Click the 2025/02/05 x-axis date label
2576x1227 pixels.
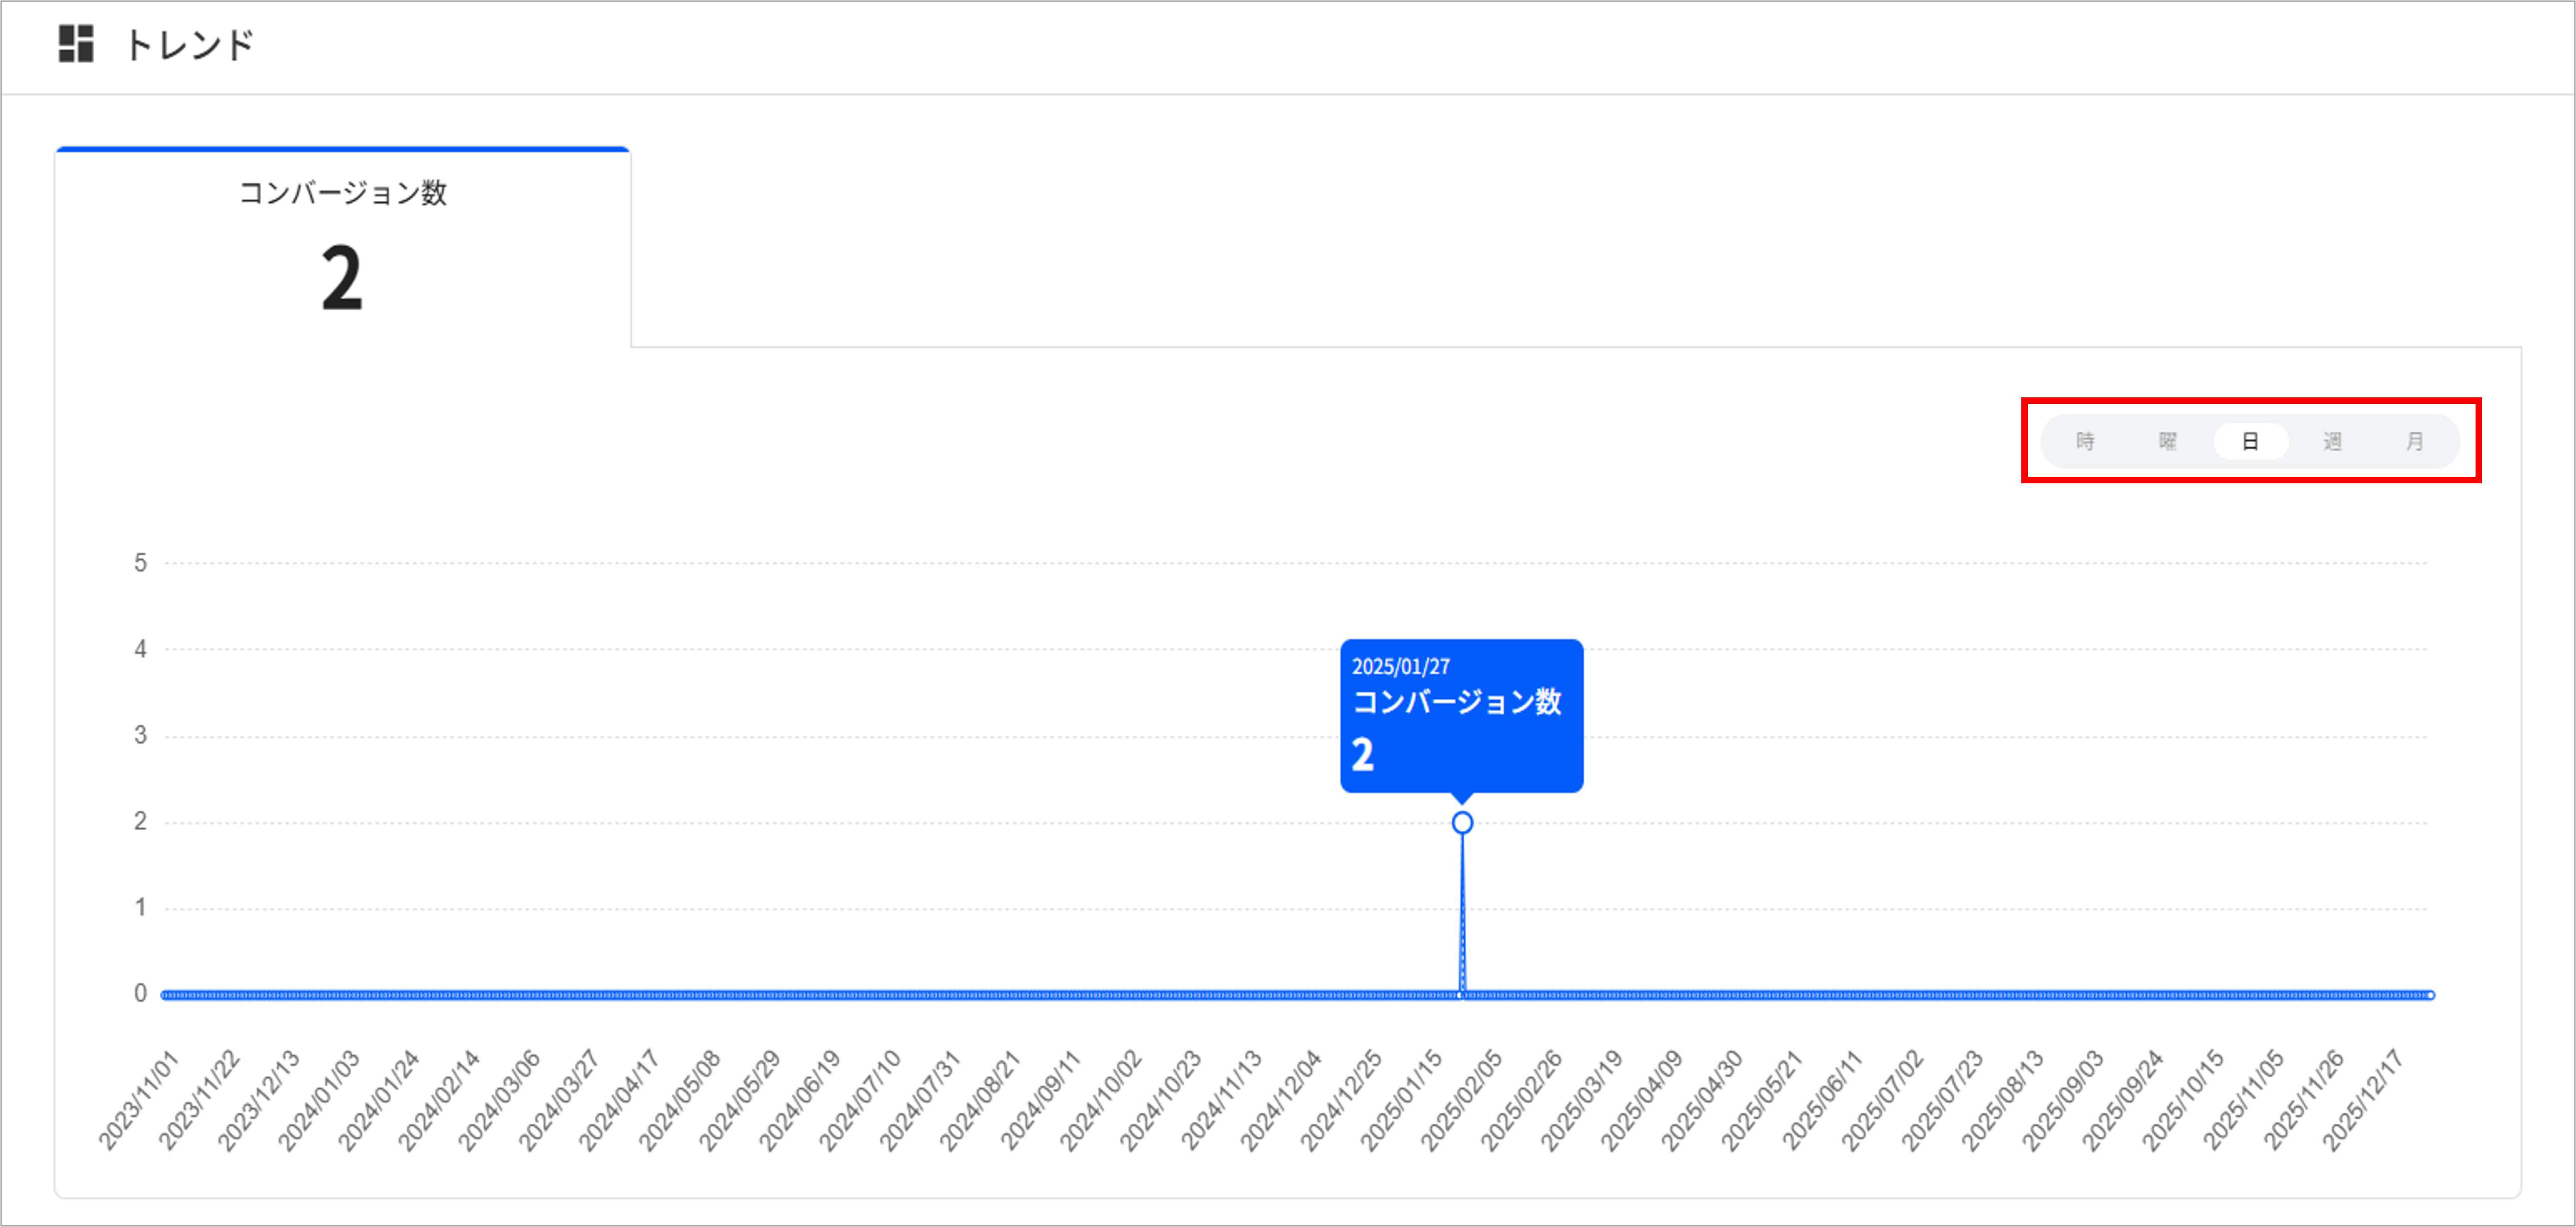click(1461, 1100)
